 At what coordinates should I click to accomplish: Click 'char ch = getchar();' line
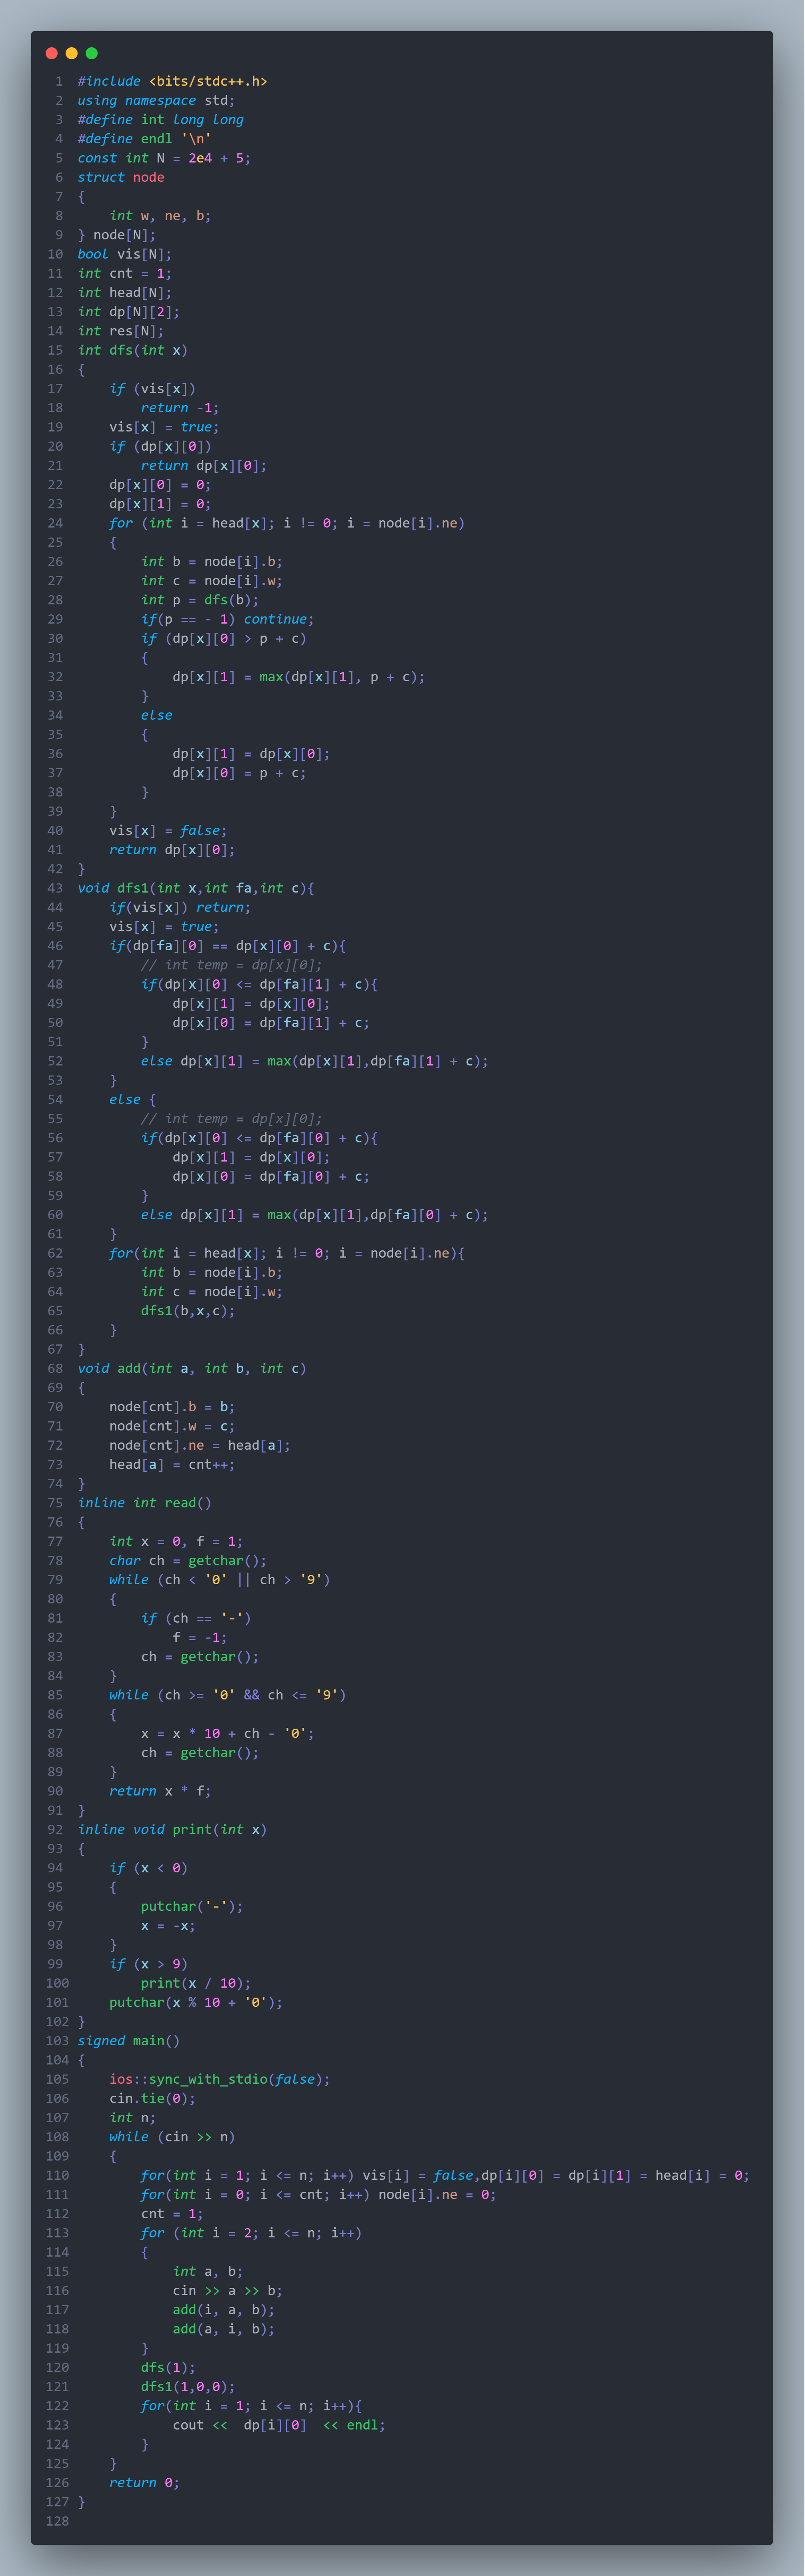[x=188, y=1560]
